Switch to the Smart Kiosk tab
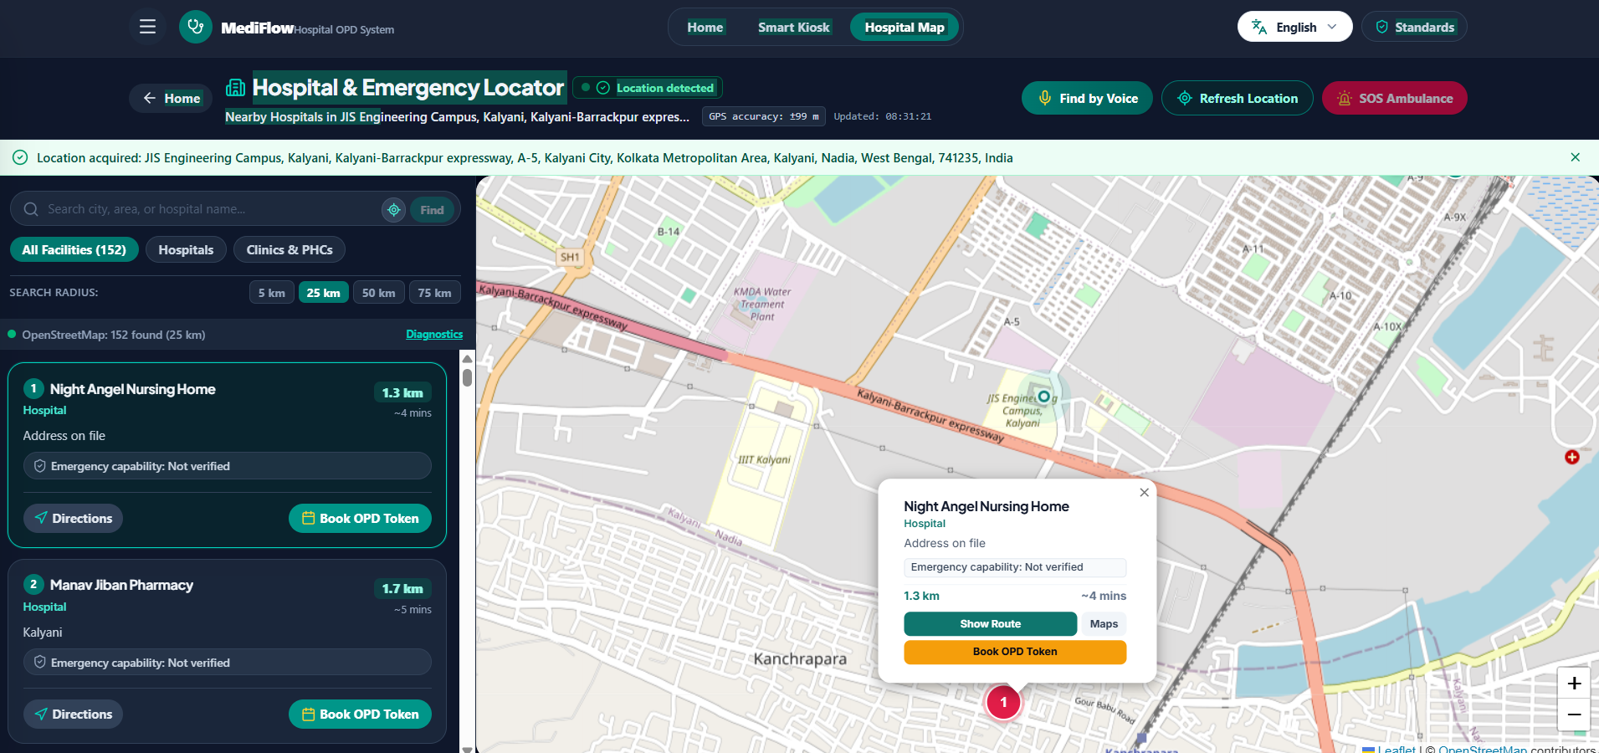Screen dimensions: 1599x753 (793, 27)
